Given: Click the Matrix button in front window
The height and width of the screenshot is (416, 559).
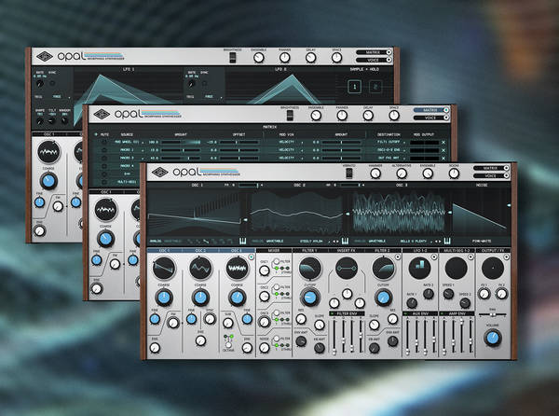Looking at the screenshot, I should pos(491,168).
